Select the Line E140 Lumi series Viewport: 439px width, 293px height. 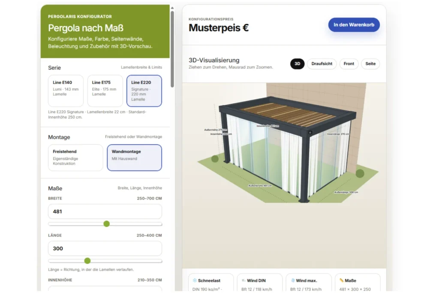coord(66,91)
